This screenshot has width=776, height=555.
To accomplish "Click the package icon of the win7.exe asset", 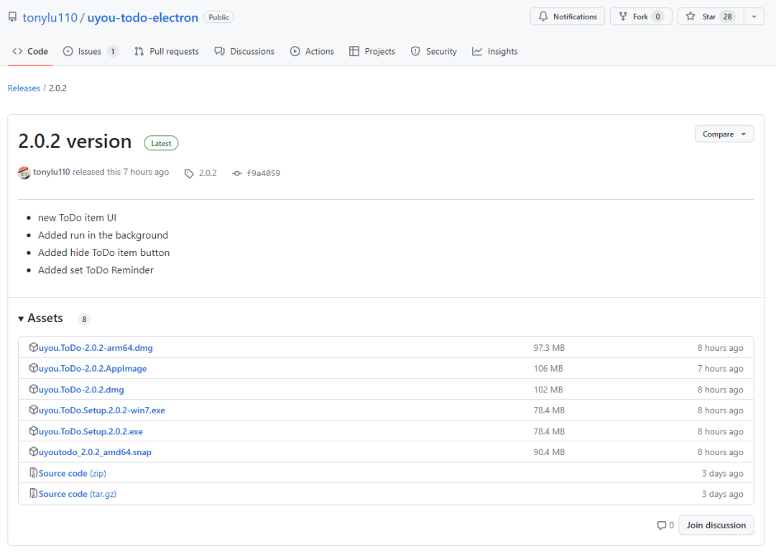I will coord(34,410).
